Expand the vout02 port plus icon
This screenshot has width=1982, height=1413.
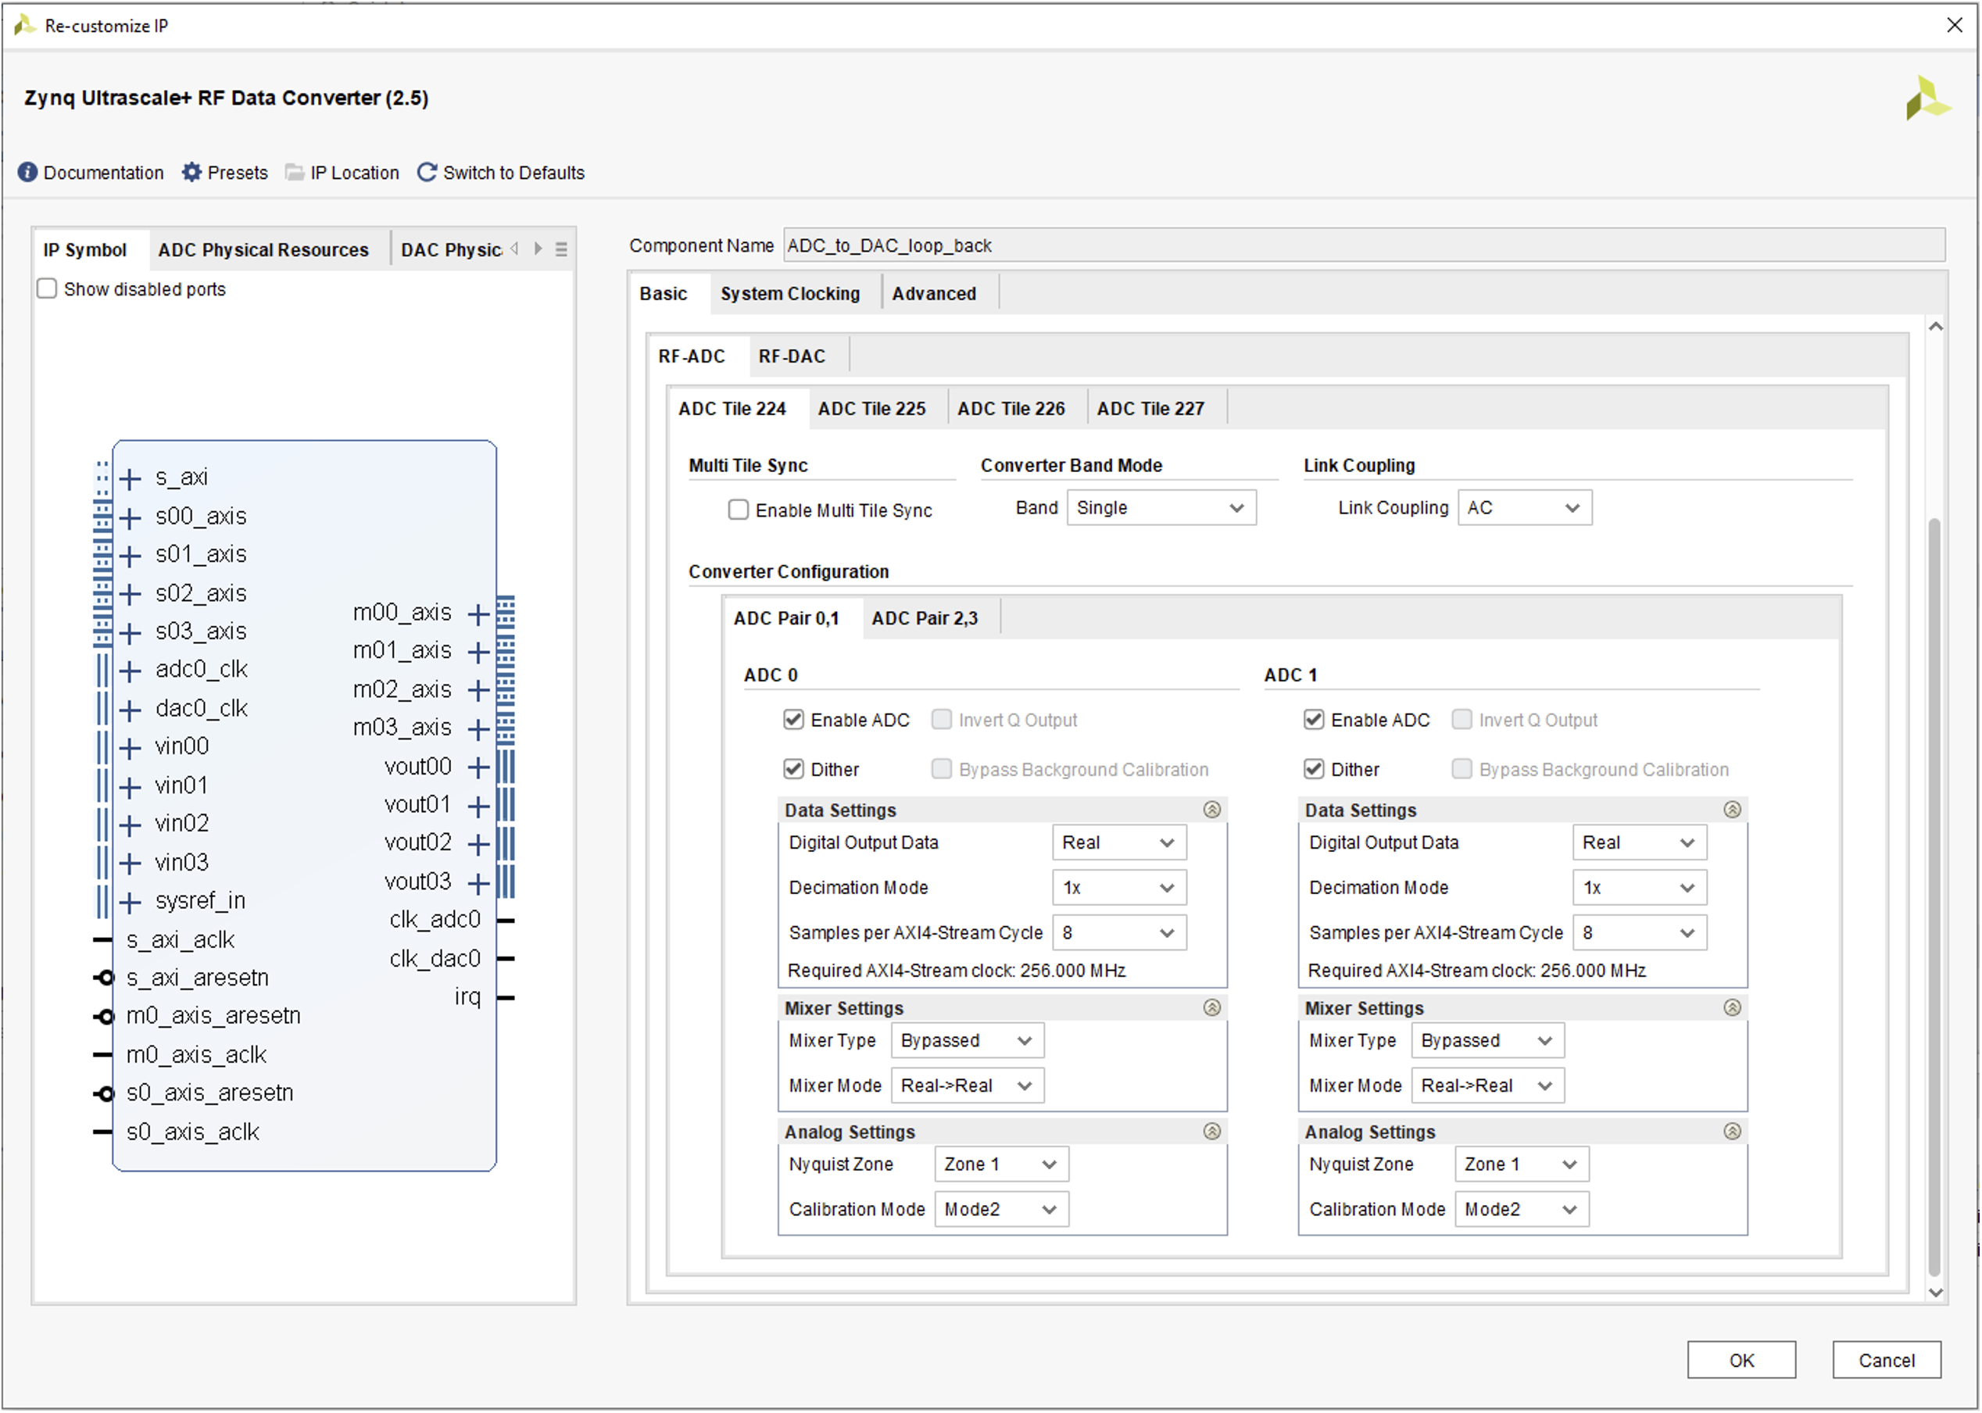coord(478,844)
